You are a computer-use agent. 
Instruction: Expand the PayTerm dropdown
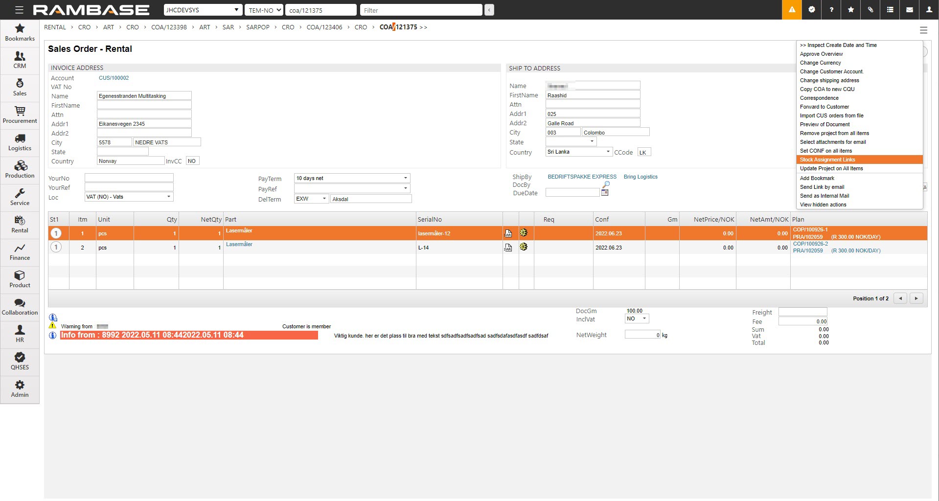pyautogui.click(x=405, y=178)
